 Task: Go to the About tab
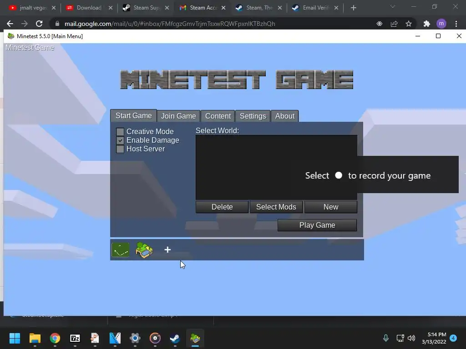[x=285, y=116]
